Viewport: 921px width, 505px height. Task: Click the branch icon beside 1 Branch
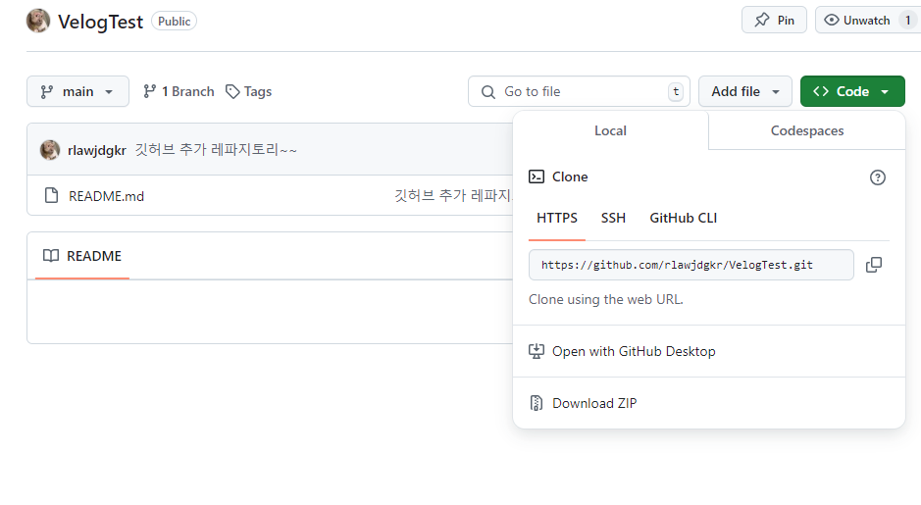coord(150,91)
